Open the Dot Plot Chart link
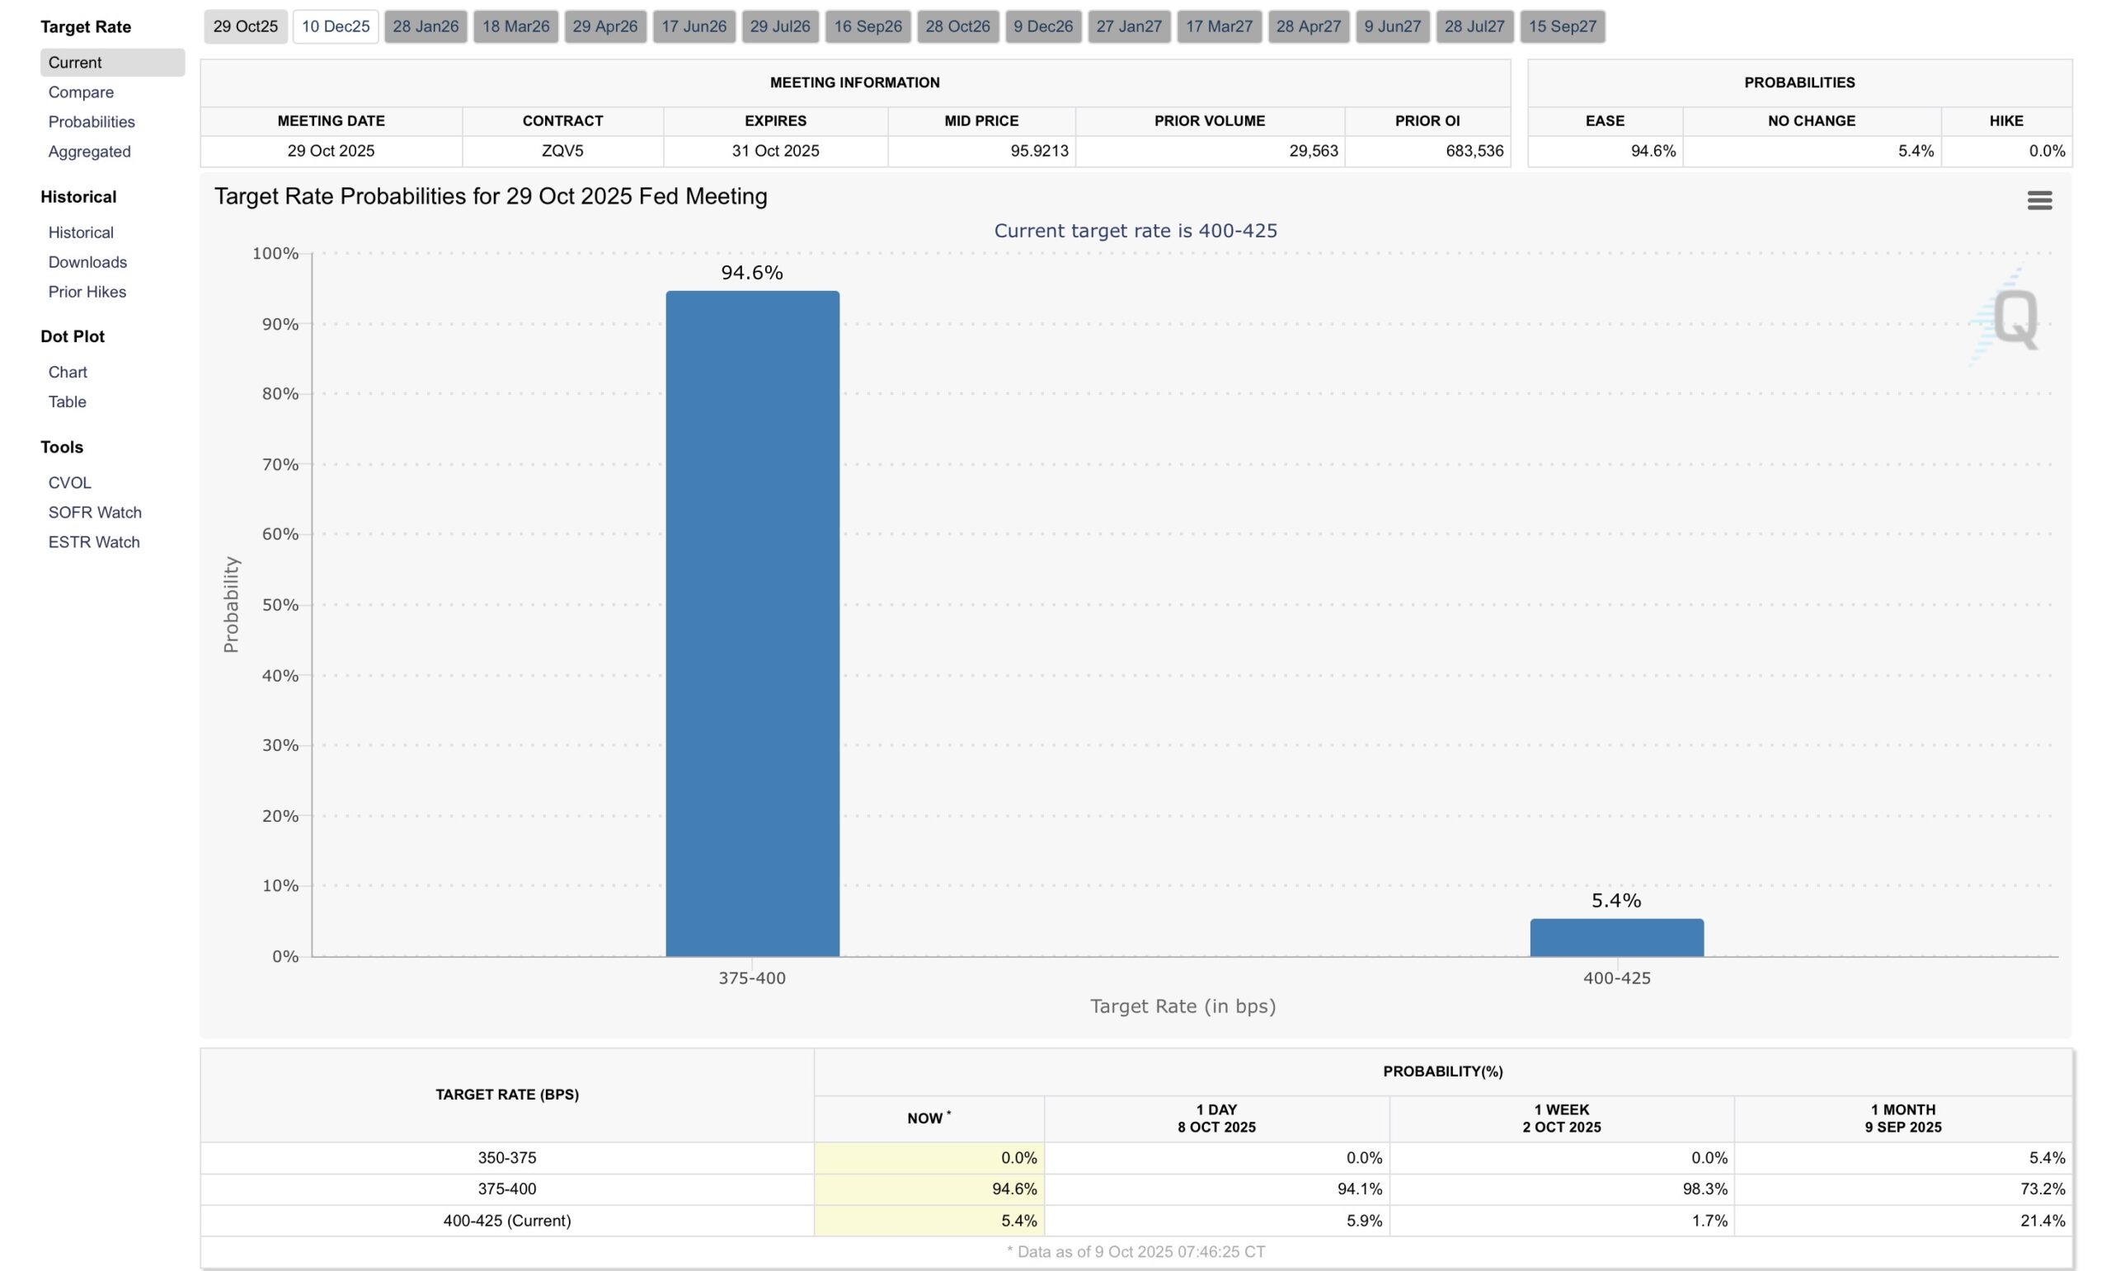The height and width of the screenshot is (1271, 2111). point(68,373)
